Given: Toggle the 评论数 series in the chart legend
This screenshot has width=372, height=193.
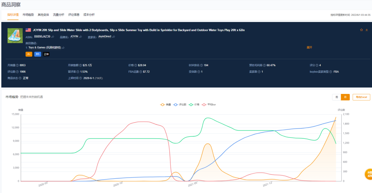Looking at the screenshot, I should tap(180, 105).
